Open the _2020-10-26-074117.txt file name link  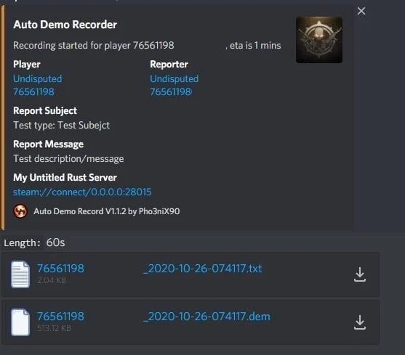(203, 269)
